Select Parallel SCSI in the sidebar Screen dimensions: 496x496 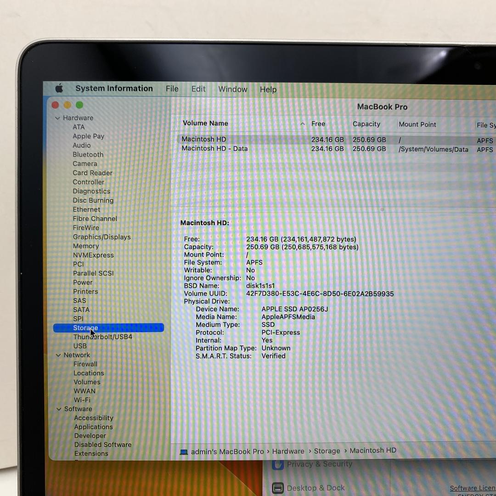93,273
